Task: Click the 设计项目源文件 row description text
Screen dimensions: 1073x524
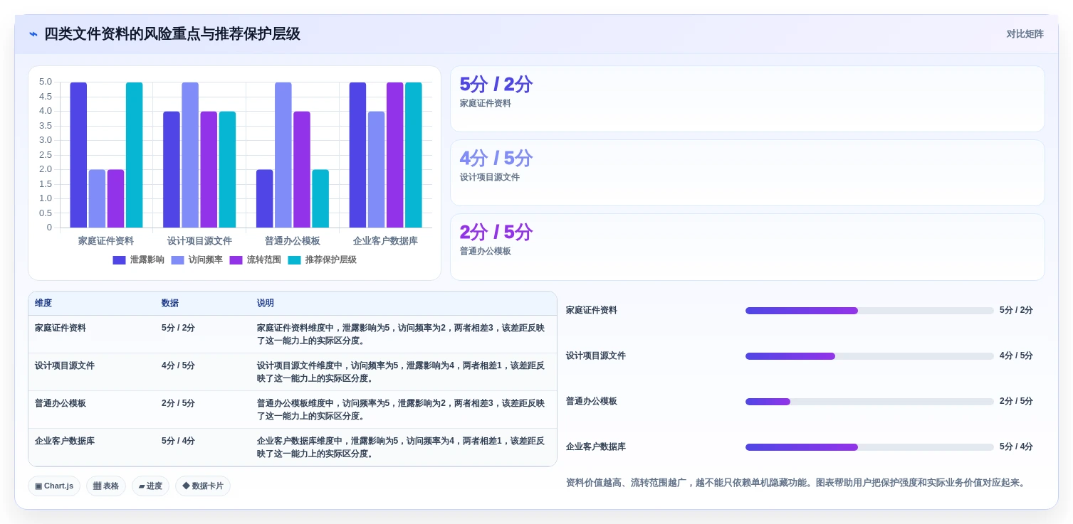Action: 401,372
